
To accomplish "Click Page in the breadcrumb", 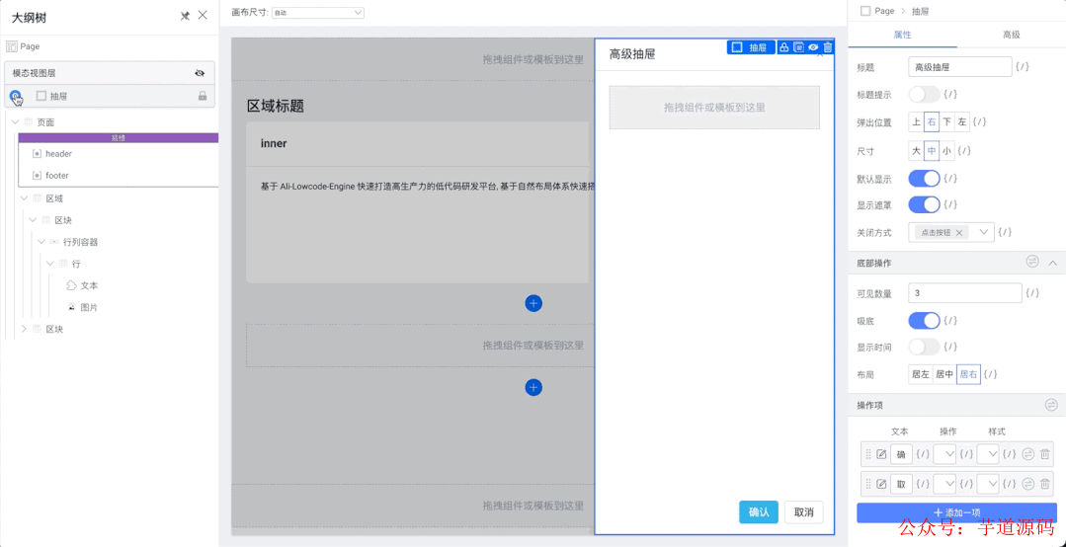I will 884,11.
